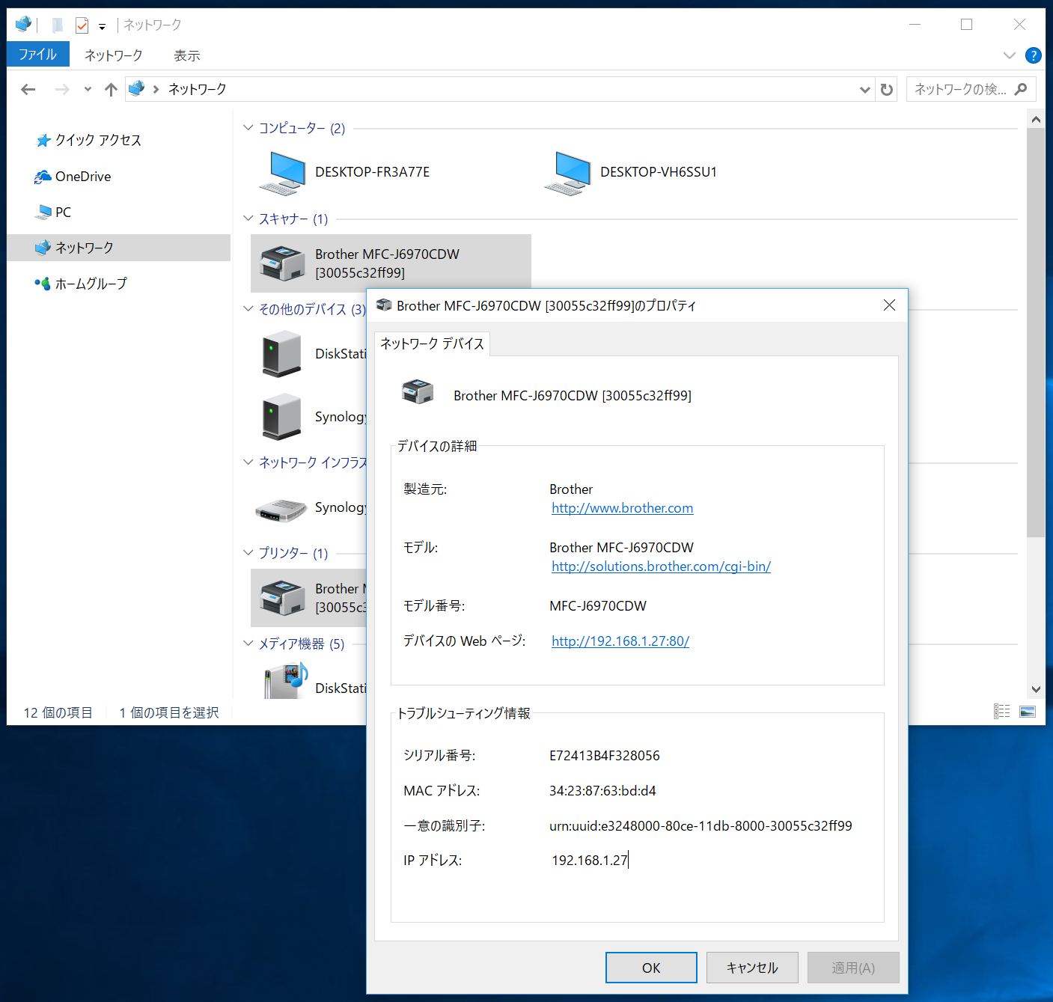Click the ネットワーク address bar breadcrumb
This screenshot has height=1002, width=1053.
(x=198, y=89)
